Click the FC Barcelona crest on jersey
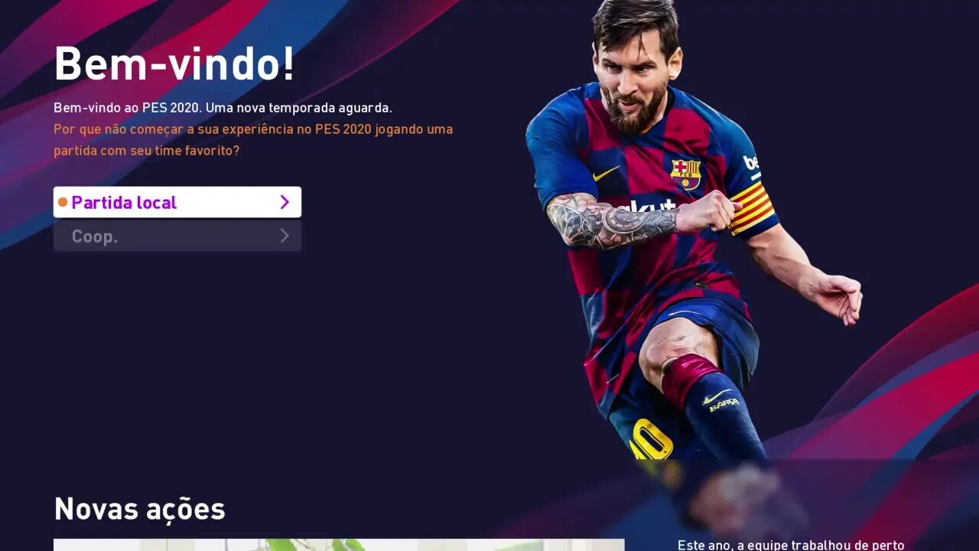The image size is (979, 551). point(686,174)
